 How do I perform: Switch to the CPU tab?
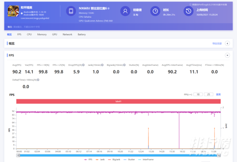click(29, 35)
